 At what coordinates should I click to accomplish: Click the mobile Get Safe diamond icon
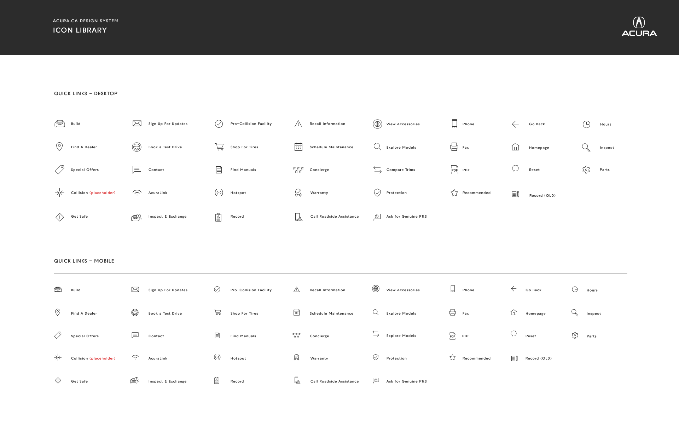click(58, 381)
